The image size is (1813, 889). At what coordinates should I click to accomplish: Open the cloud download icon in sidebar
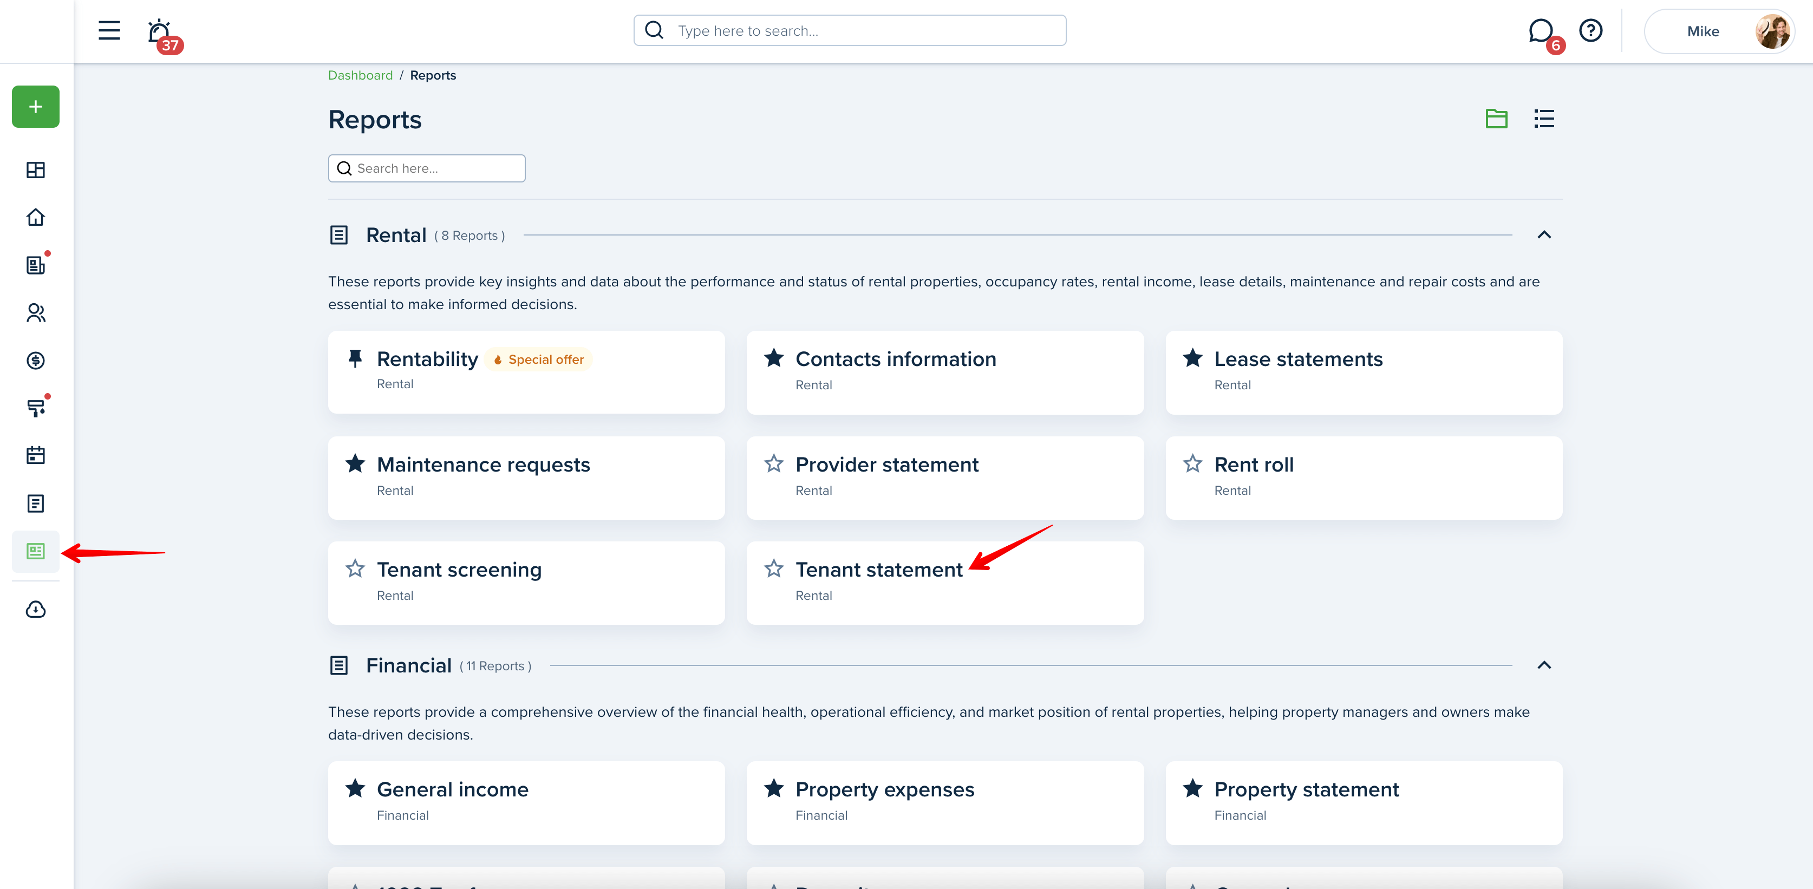pos(36,609)
